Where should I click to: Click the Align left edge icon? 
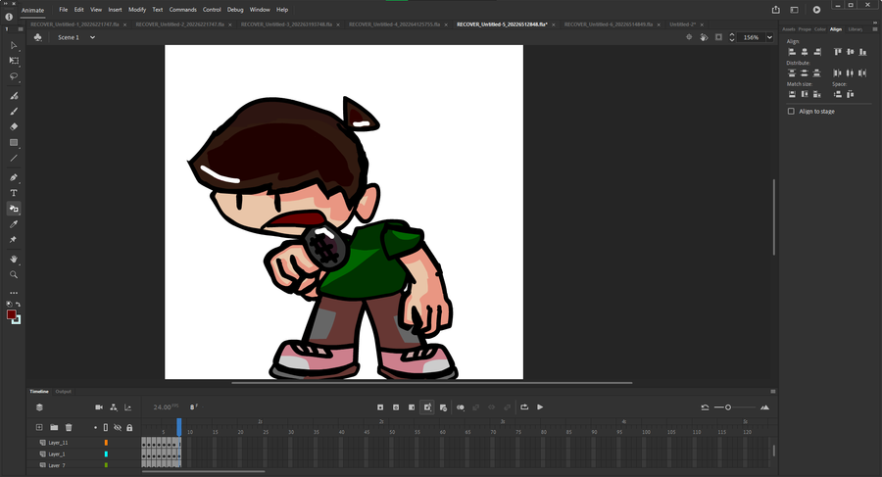coord(792,52)
